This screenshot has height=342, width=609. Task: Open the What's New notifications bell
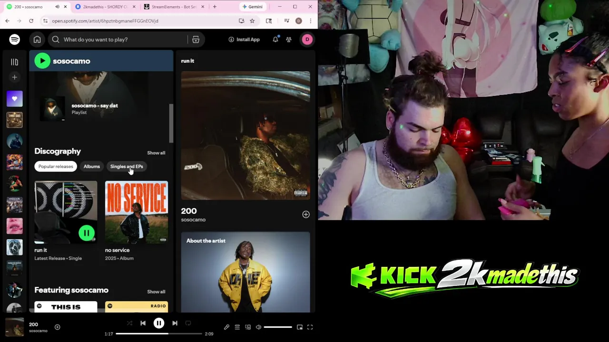click(275, 39)
